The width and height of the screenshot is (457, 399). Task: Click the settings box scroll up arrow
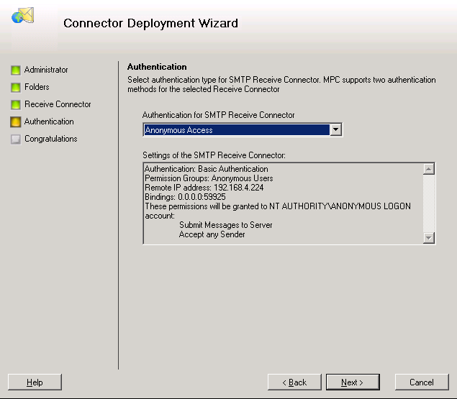click(429, 169)
